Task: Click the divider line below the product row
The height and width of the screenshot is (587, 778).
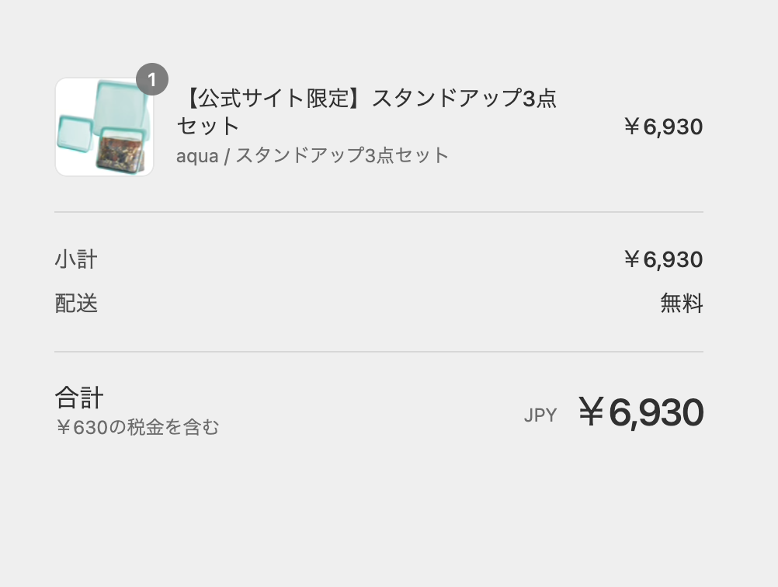Action: click(x=379, y=212)
